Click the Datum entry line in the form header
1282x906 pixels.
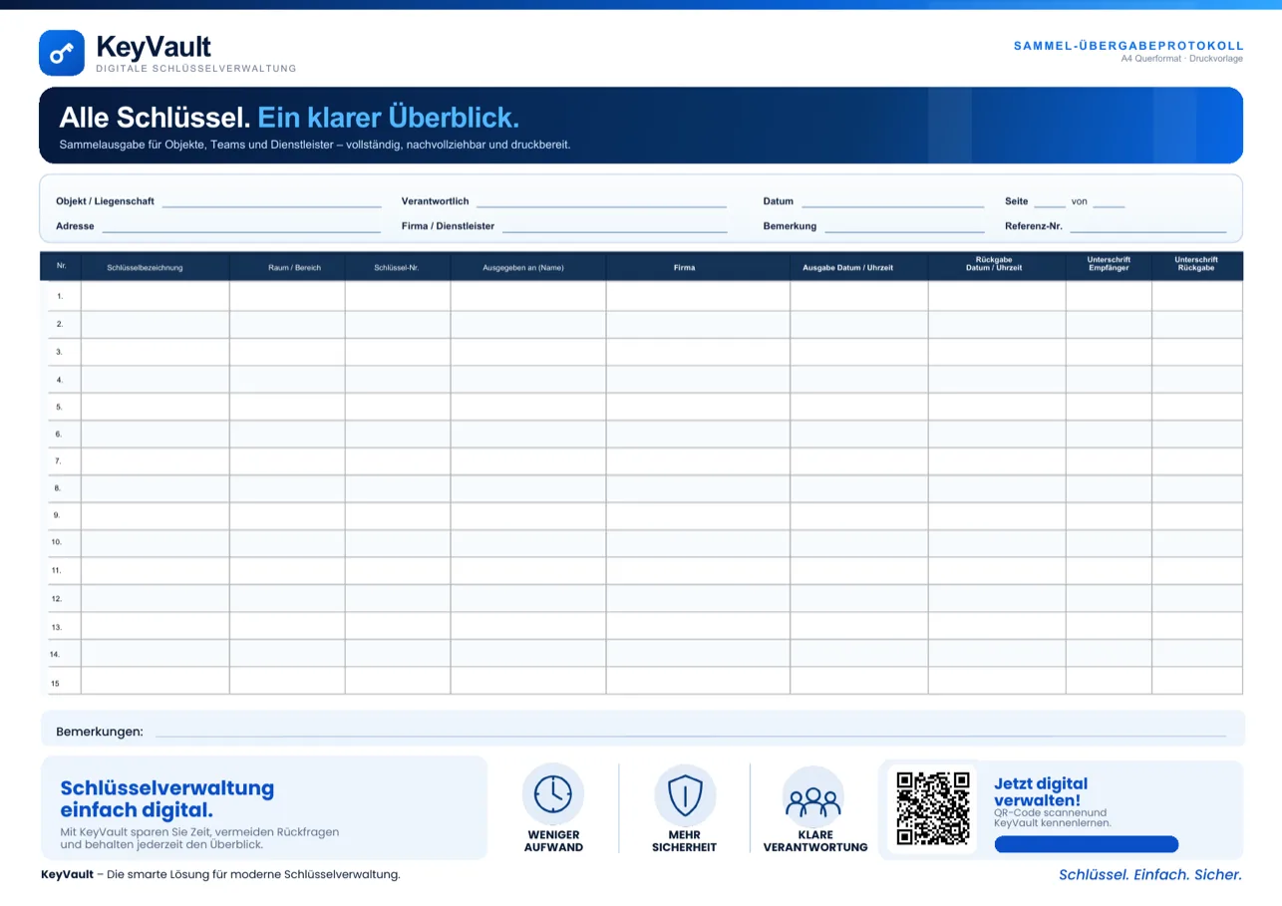pyautogui.click(x=893, y=205)
